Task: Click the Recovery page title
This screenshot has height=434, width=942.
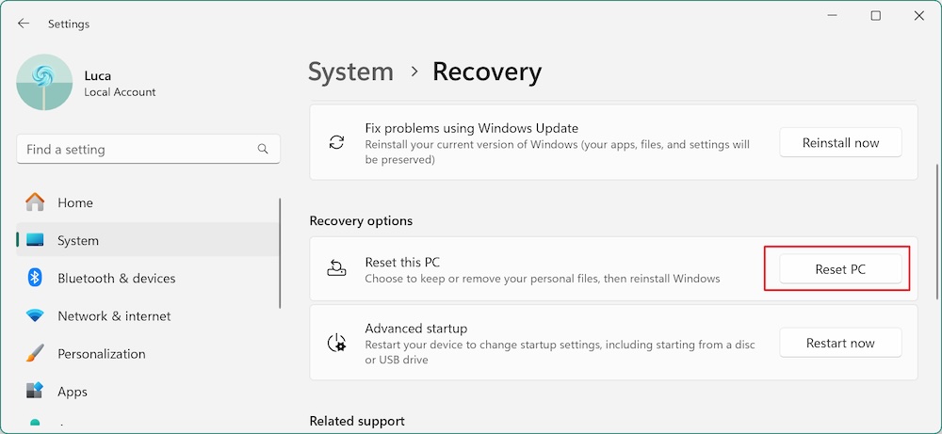Action: click(x=487, y=72)
